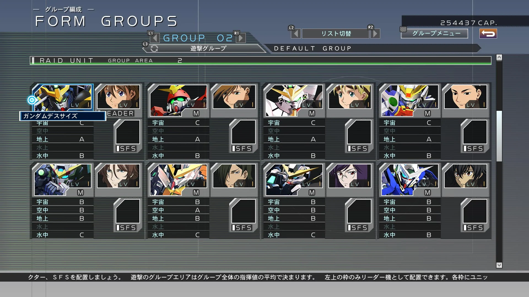
Task: Click the L1 button icon beside GROUP 02
Action: tap(150, 33)
